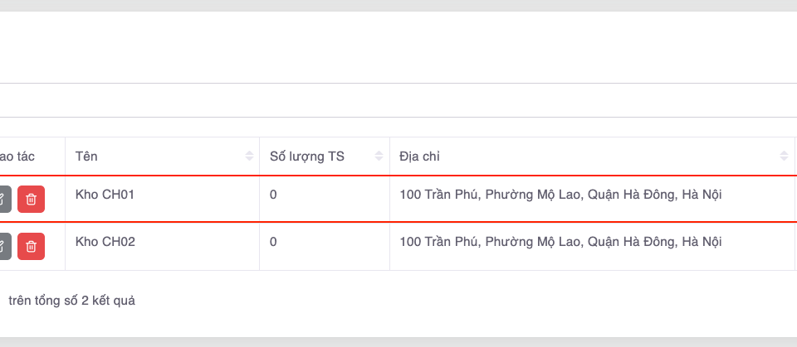The height and width of the screenshot is (347, 797).
Task: Click the total results summary text
Action: click(71, 301)
